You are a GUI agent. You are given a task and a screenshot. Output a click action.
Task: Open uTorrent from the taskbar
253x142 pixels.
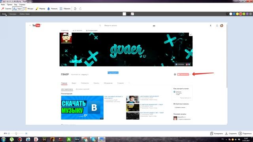pos(11,139)
